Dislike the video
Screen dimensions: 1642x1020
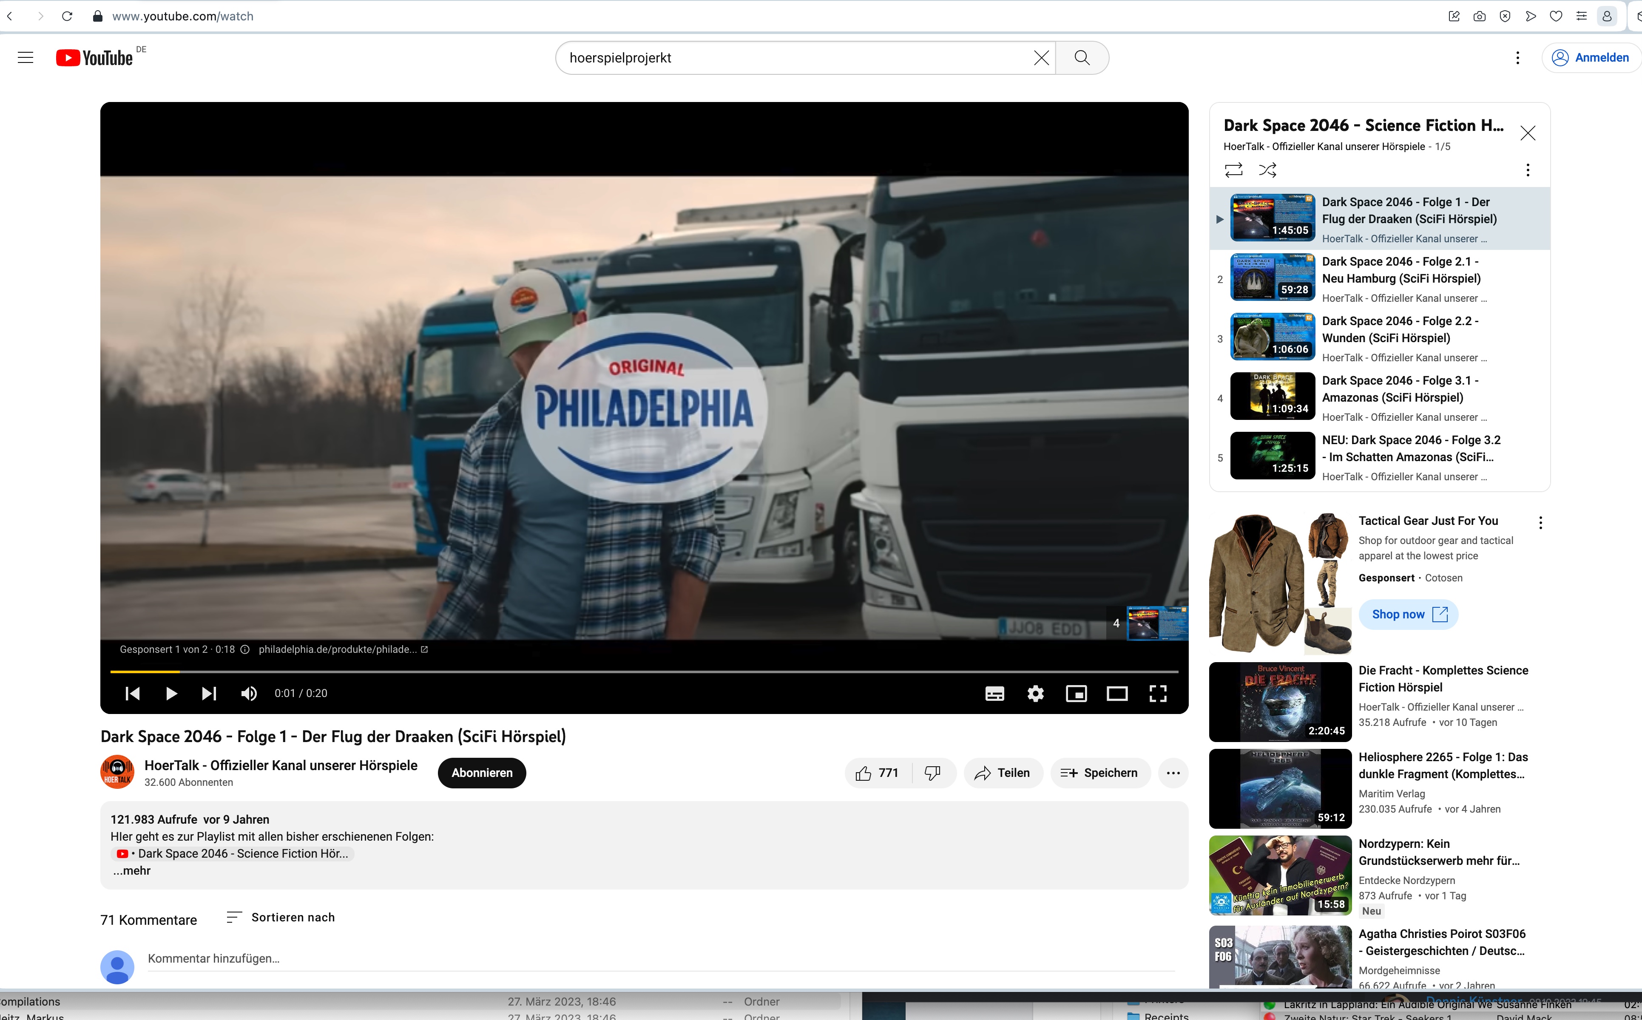[x=933, y=772]
